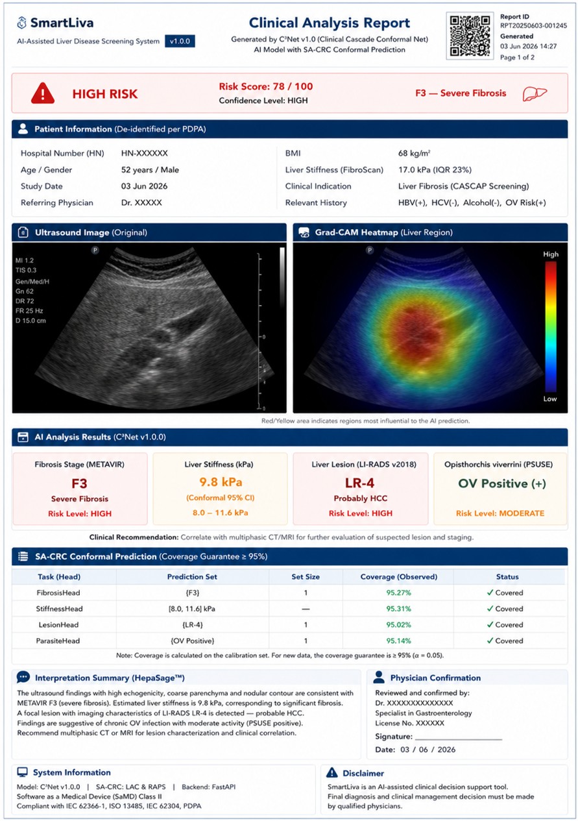Click the AI Analysis Results section icon
Image resolution: width=578 pixels, height=821 pixels.
click(x=23, y=437)
